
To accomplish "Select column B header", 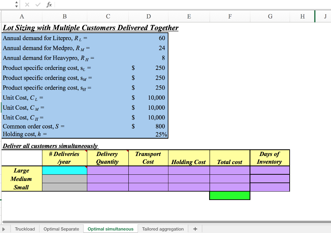I will click(x=65, y=16).
